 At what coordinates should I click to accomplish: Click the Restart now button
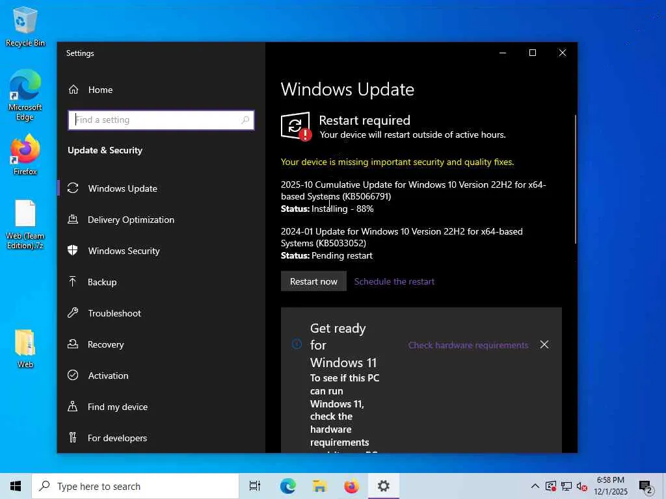(313, 281)
